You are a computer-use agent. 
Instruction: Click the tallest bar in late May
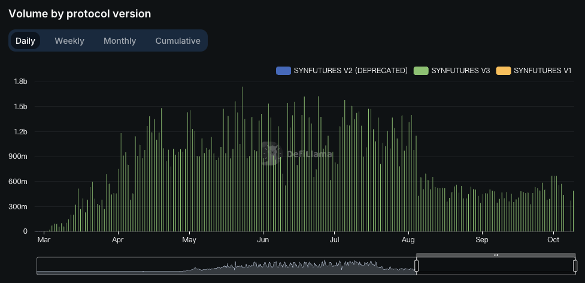point(242,159)
